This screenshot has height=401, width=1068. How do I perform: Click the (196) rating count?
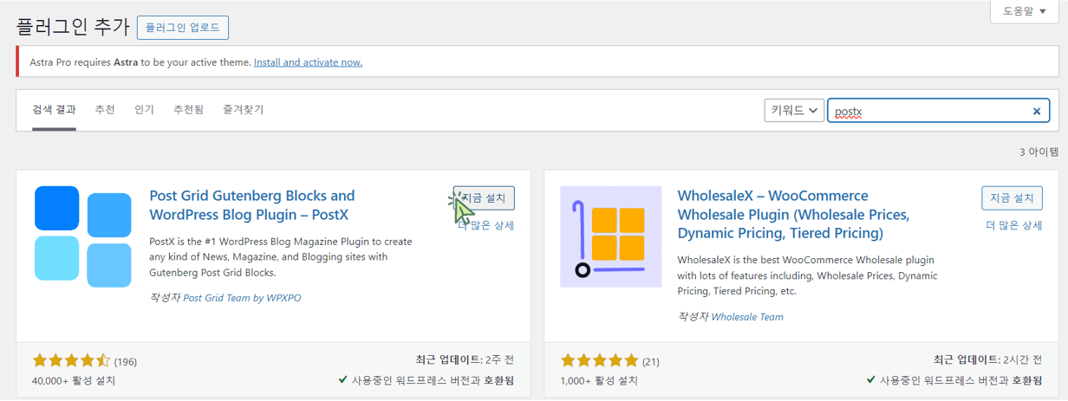(x=126, y=361)
